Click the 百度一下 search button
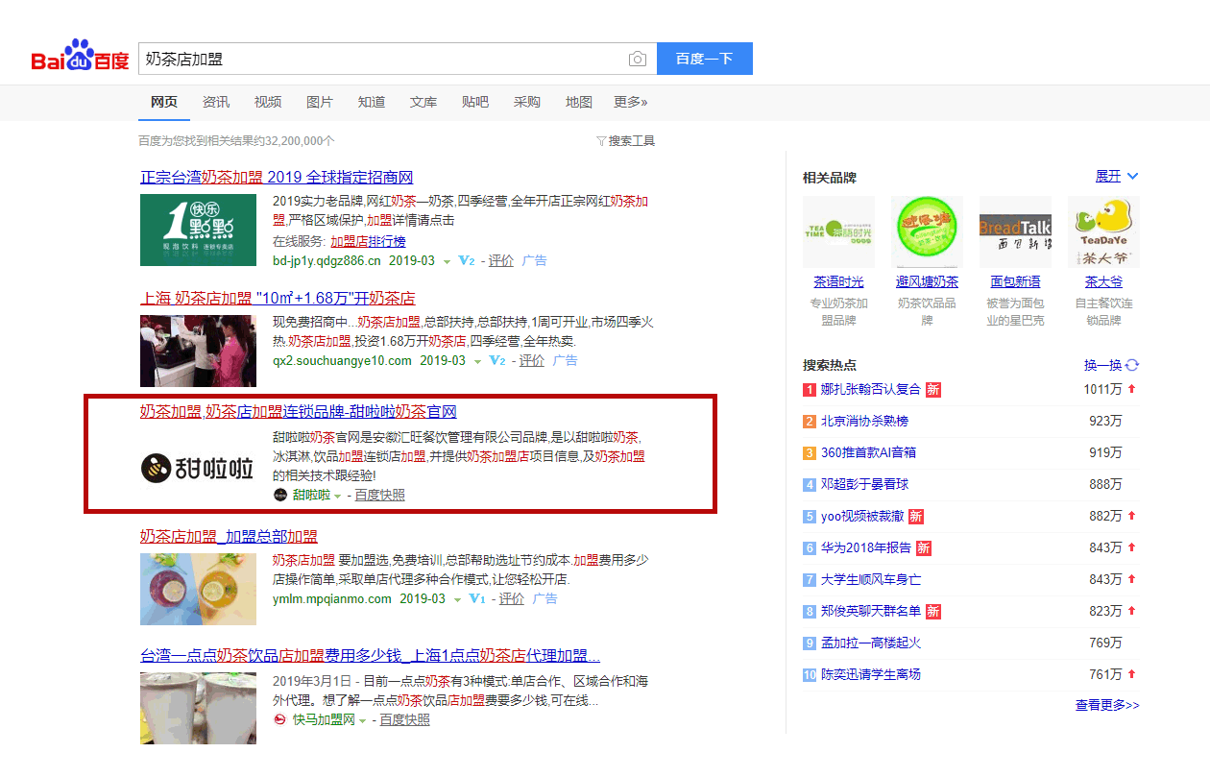 tap(705, 59)
